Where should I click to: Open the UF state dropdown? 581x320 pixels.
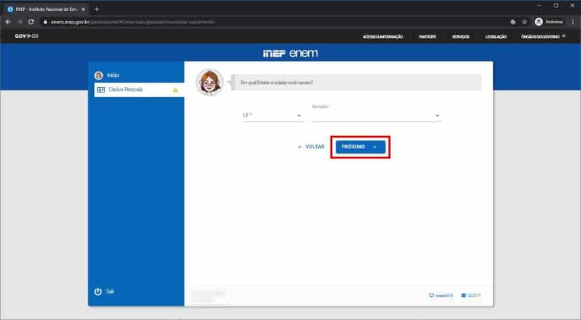coord(272,115)
